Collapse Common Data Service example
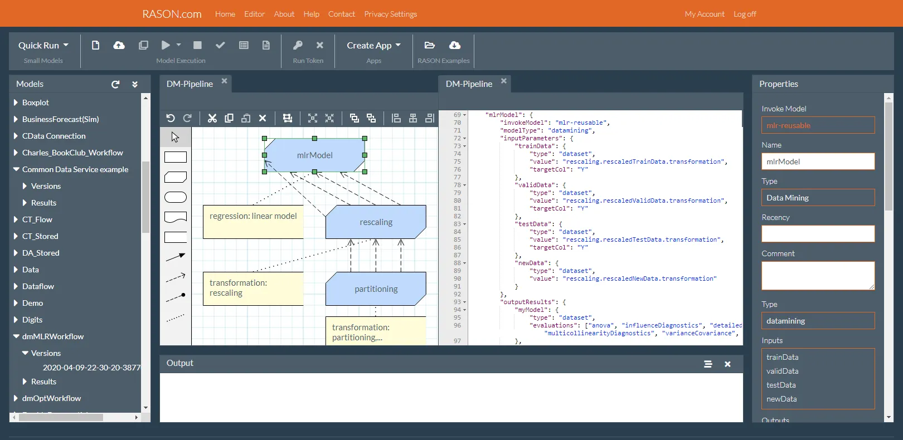 tap(16, 169)
